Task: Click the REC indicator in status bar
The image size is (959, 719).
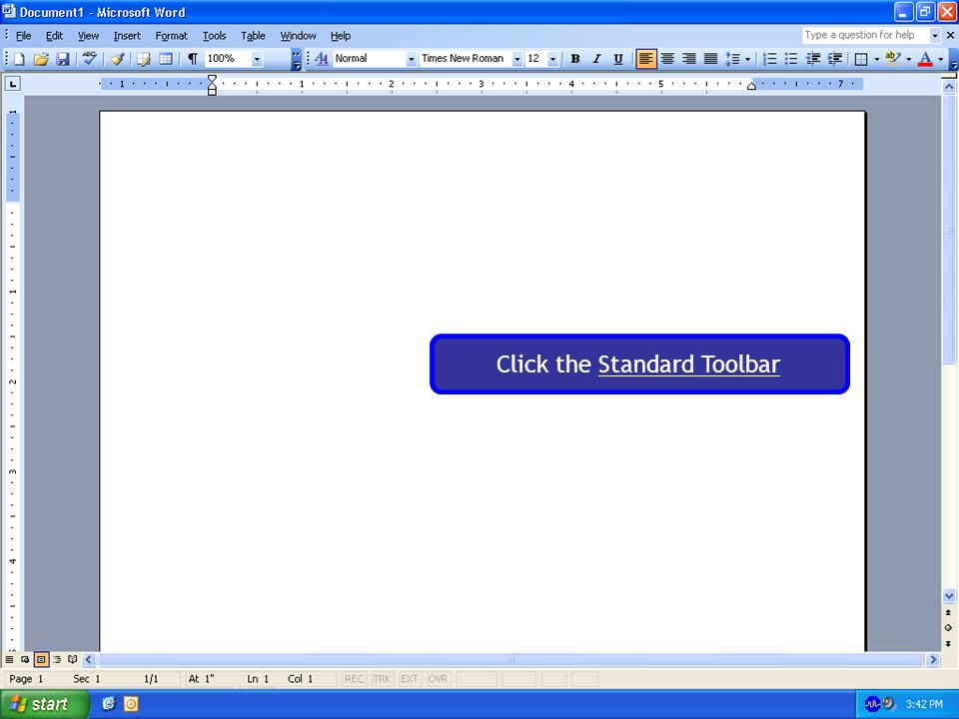Action: coord(354,679)
